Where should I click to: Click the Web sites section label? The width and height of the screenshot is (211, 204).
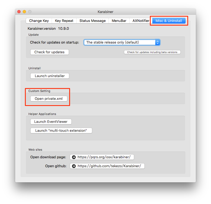(35, 150)
